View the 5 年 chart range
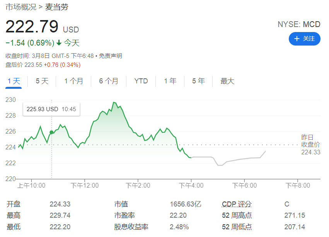This screenshot has width=329, height=237. [x=198, y=81]
